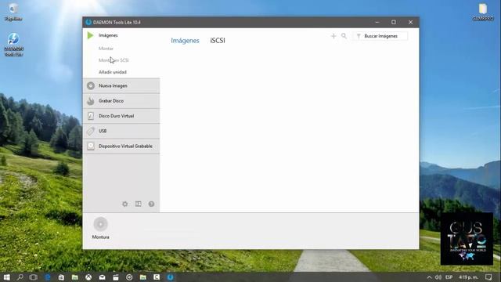The height and width of the screenshot is (282, 501).
Task: Minimize the DAEMON Tools Lite window
Action: 377,22
